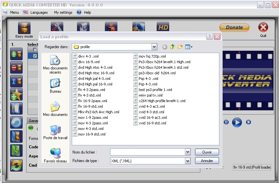This screenshot has height=183, width=279.
Task: Open Mes documents récents shortcut
Action: click(x=55, y=65)
